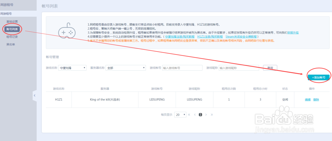Image resolution: width=332 pixels, height=141 pixels.
Task: Click the 操作 column header
Action: (x=312, y=89)
